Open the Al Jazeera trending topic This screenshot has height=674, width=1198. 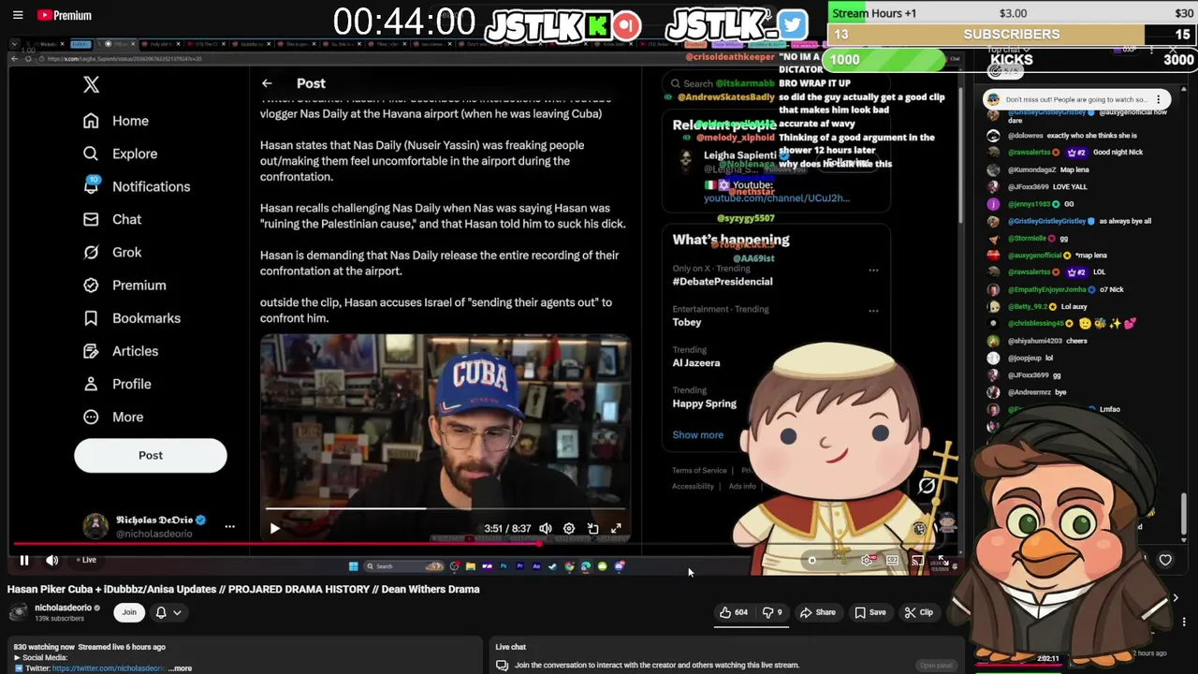(696, 362)
